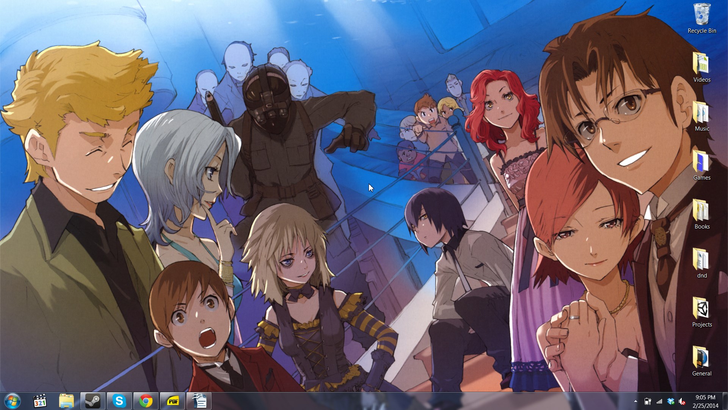Select the General folder icon
The width and height of the screenshot is (728, 410).
click(702, 361)
